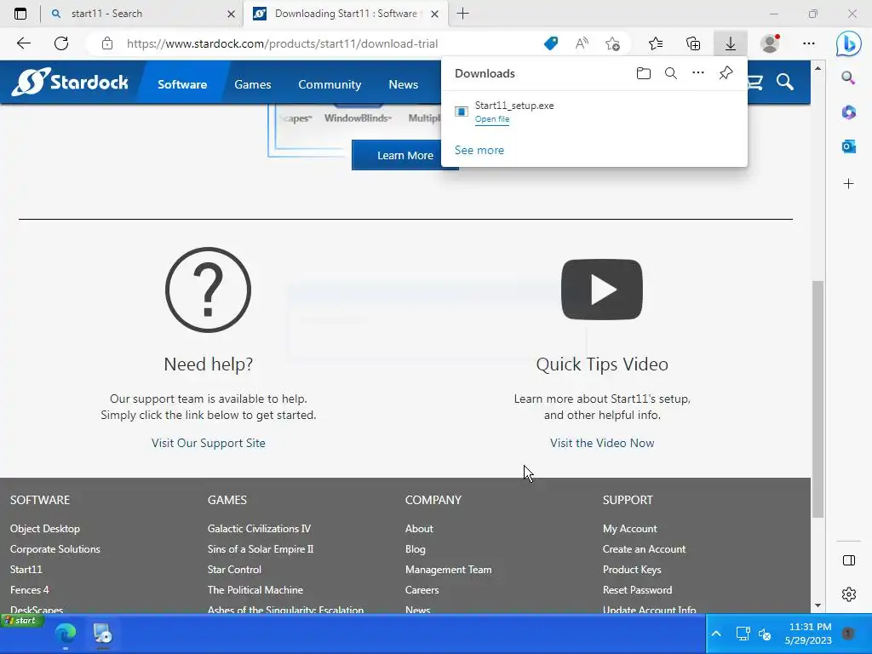Click See more in Downloads
Image resolution: width=872 pixels, height=654 pixels.
[x=479, y=150]
